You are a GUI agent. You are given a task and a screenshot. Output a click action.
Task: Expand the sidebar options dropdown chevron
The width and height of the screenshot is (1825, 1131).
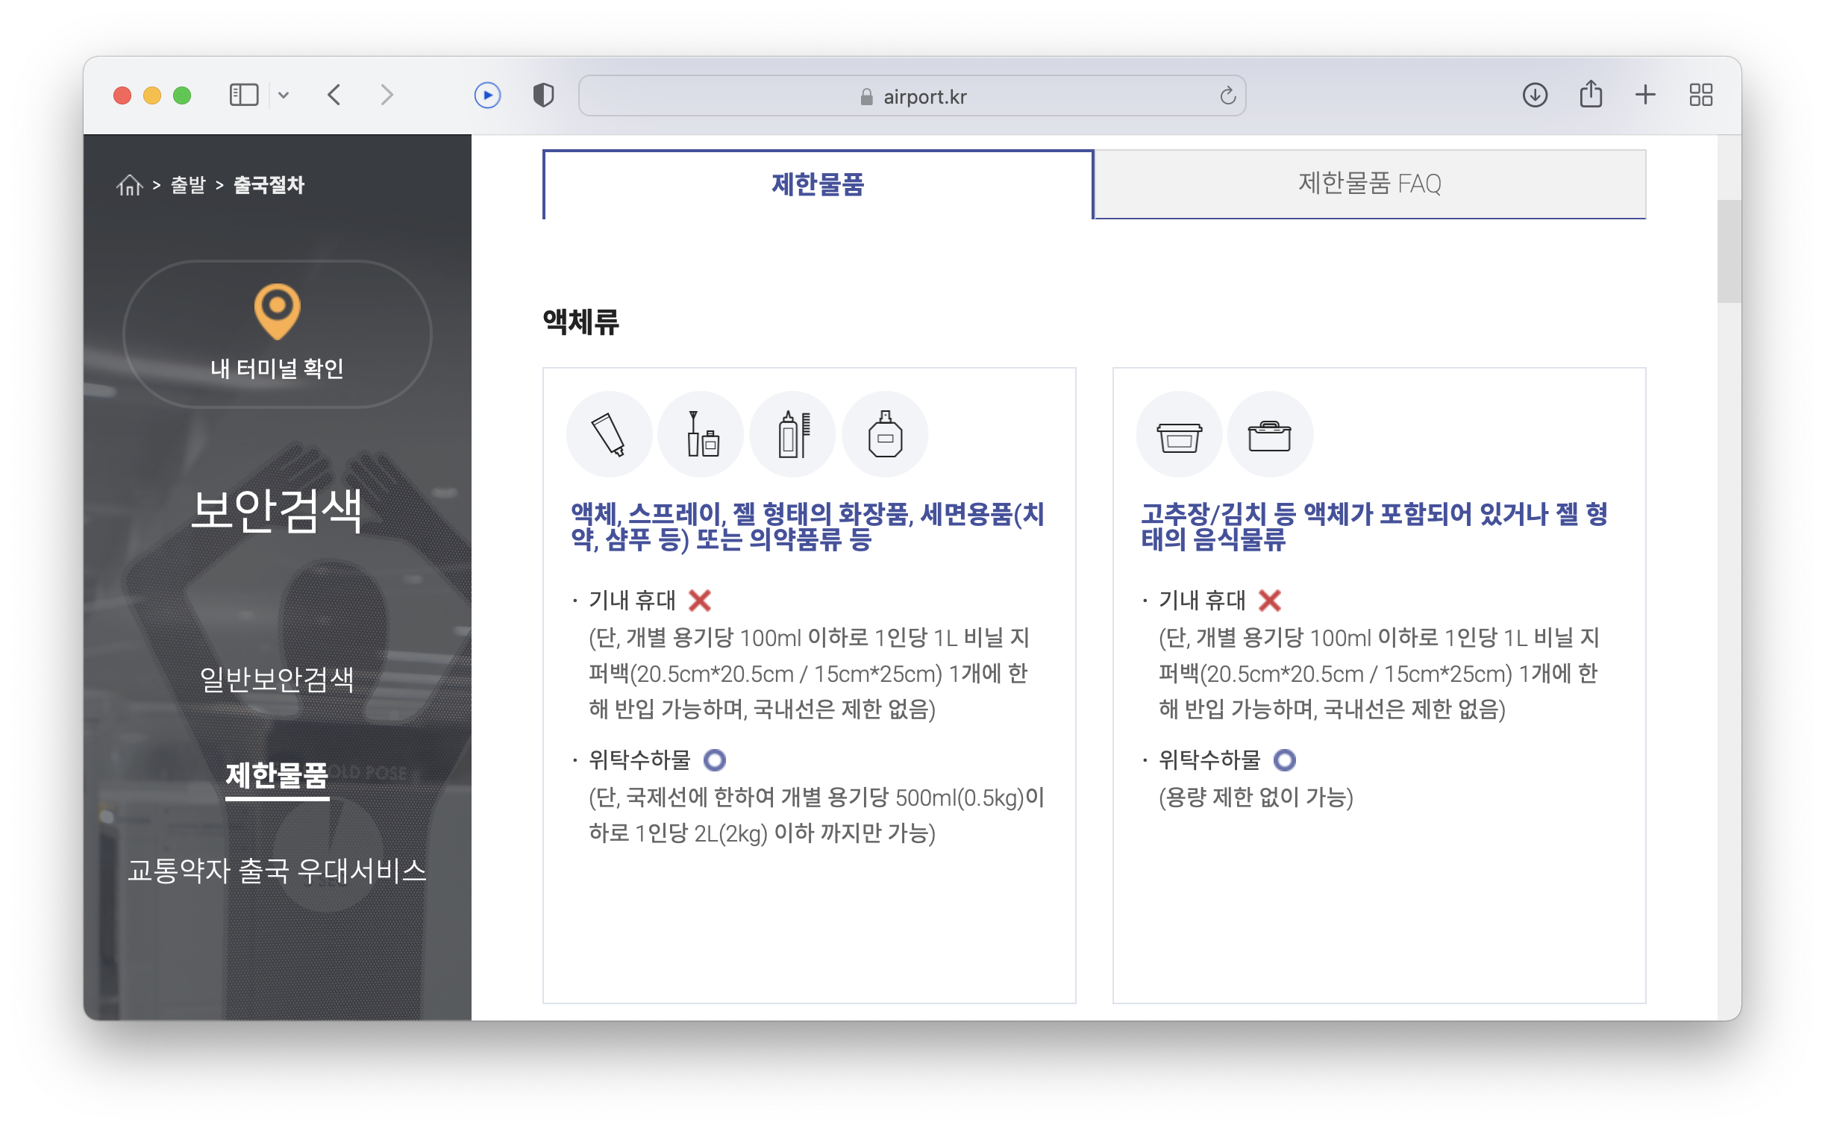click(x=284, y=95)
